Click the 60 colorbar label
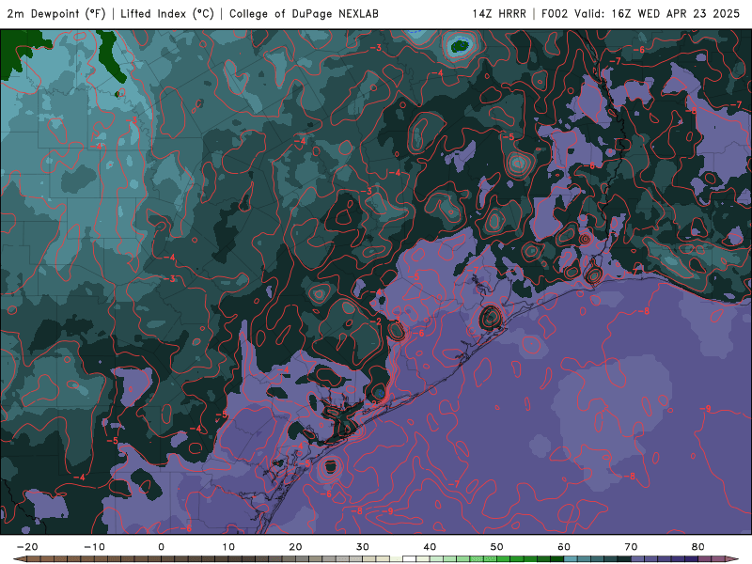This screenshot has height=564, width=752. 564,547
